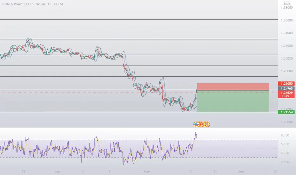
Task: Click the RSI 20.00 scale label
Action: (285, 162)
